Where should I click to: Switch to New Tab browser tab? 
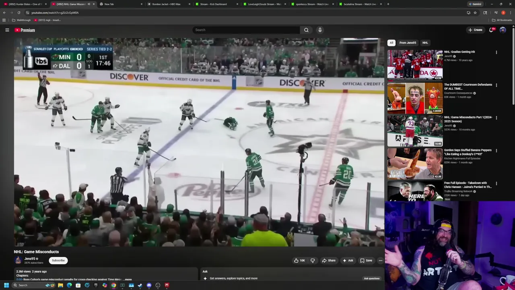[x=121, y=4]
